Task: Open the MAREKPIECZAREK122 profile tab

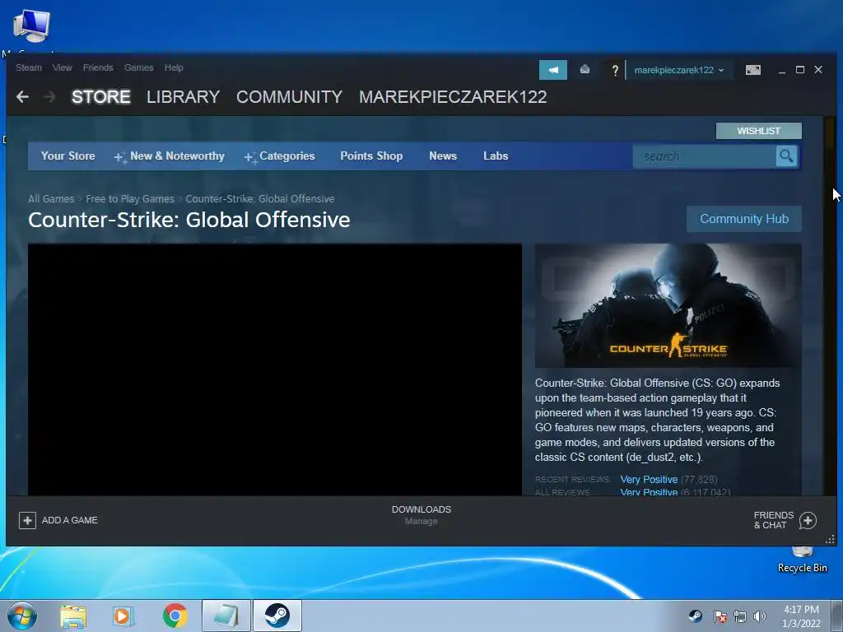Action: 453,97
